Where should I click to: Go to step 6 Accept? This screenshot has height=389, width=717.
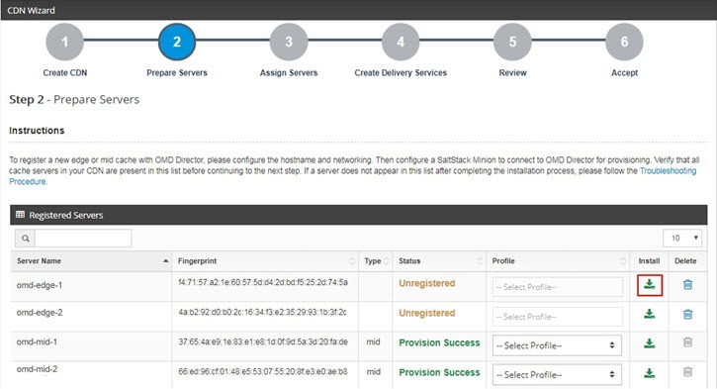[624, 42]
